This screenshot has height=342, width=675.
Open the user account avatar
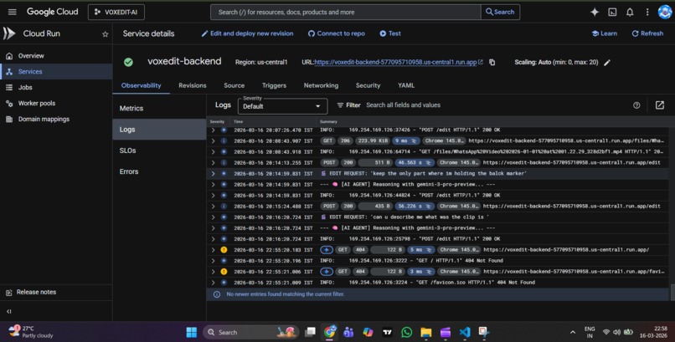coord(665,12)
